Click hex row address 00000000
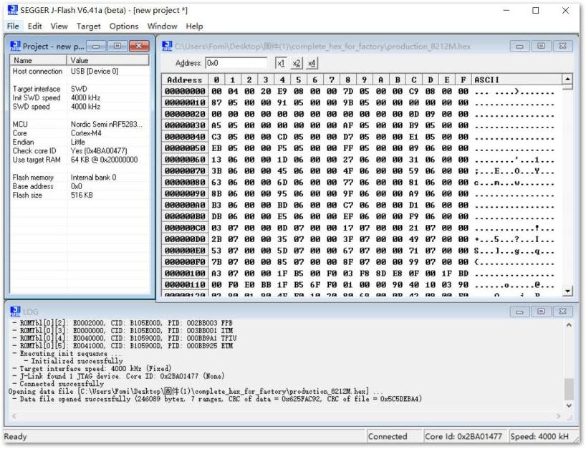Image resolution: width=586 pixels, height=449 pixels. 185,91
